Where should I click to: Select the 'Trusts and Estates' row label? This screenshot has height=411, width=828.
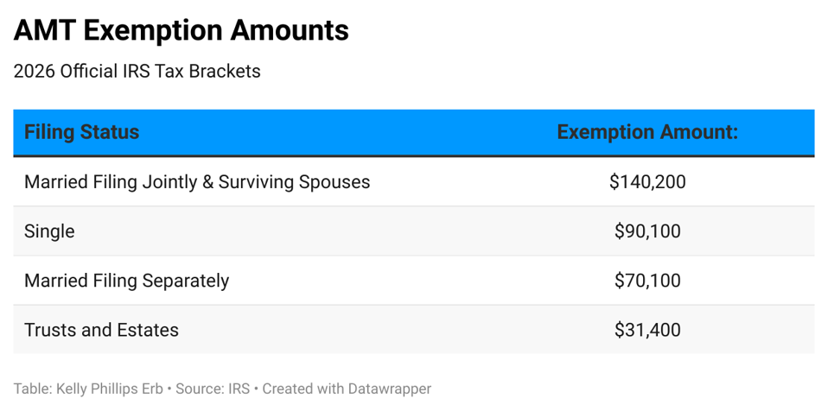click(x=101, y=330)
